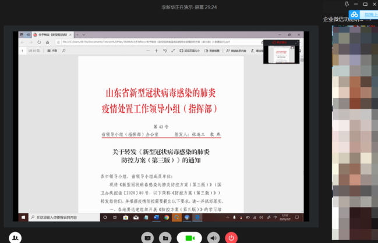The width and height of the screenshot is (378, 243).
Task: Click the participants icon at bottom left
Action: (15, 237)
